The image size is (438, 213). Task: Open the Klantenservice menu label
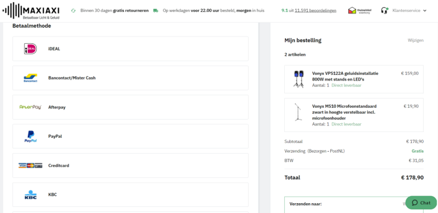(406, 10)
